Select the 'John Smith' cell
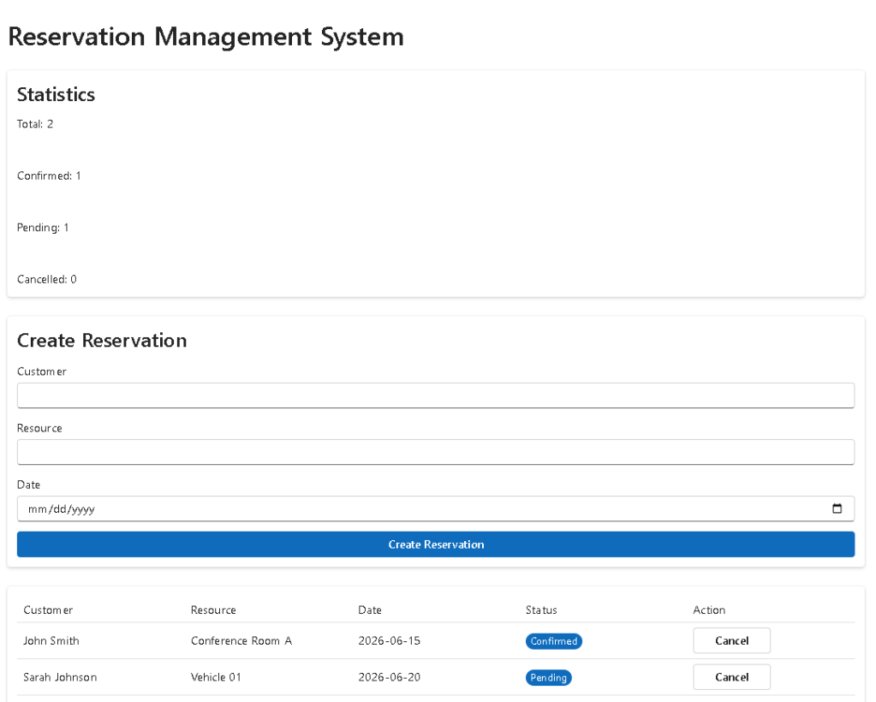This screenshot has width=876, height=702. [51, 640]
